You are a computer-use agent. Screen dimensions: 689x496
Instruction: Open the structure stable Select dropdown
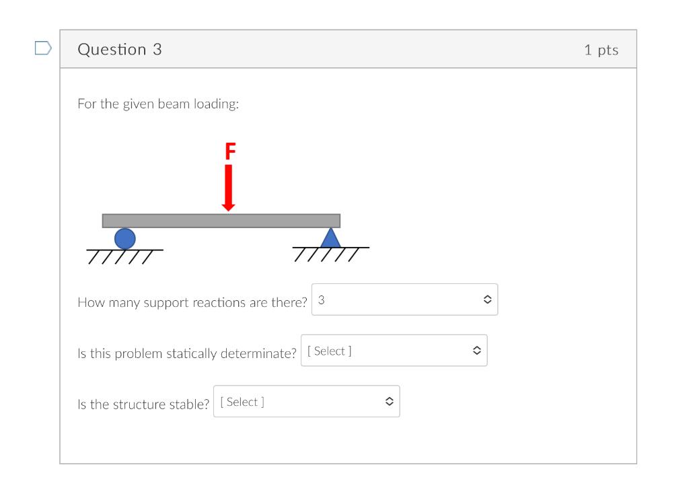tap(306, 401)
